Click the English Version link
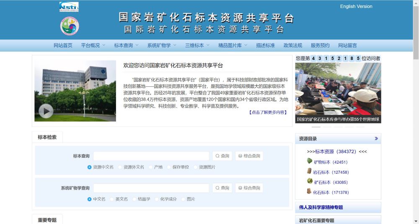The height and width of the screenshot is (224, 419). pos(356,6)
